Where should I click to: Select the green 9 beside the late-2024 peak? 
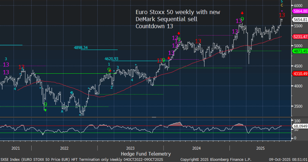point(242,19)
